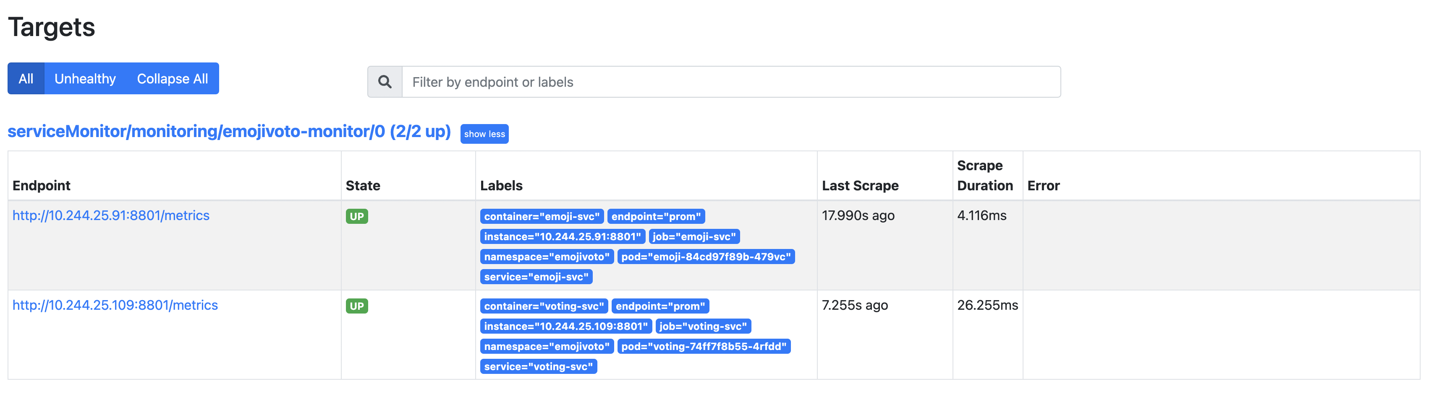This screenshot has height=394, width=1429.
Task: Open the 10.244.25.91:8801 metrics endpoint link
Action: [111, 215]
